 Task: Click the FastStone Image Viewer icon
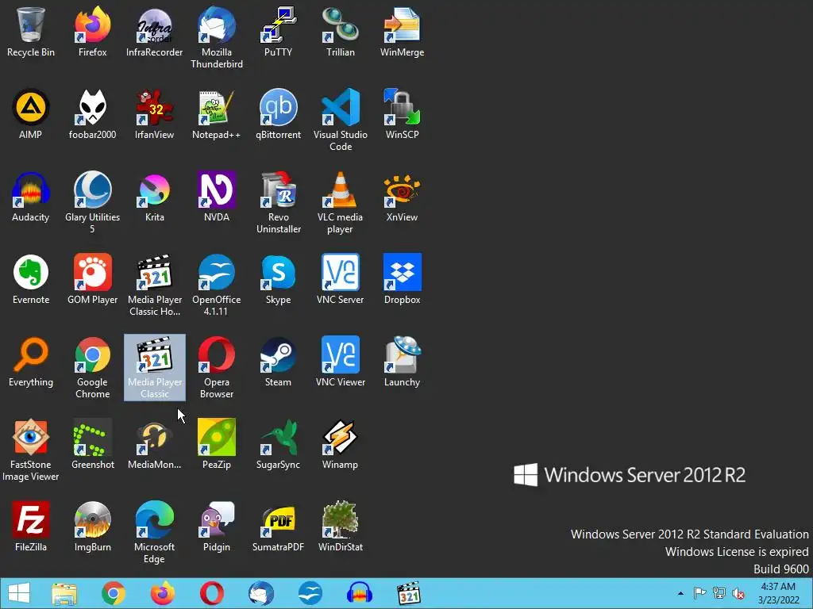tap(31, 450)
